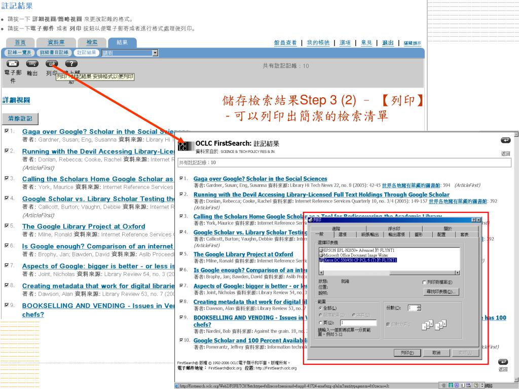
Task: Click the copies (份數) spinner arrows
Action: 419,308
